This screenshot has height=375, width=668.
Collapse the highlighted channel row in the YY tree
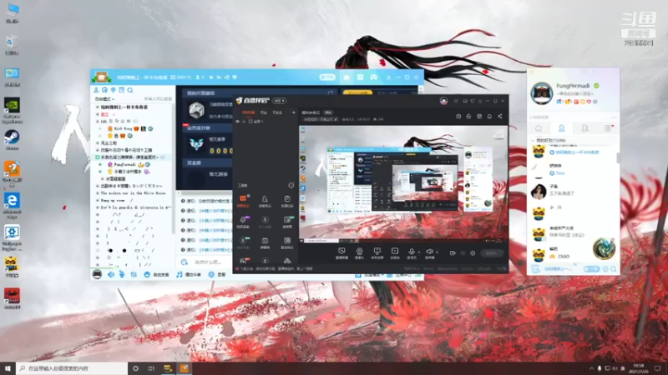pyautogui.click(x=98, y=157)
